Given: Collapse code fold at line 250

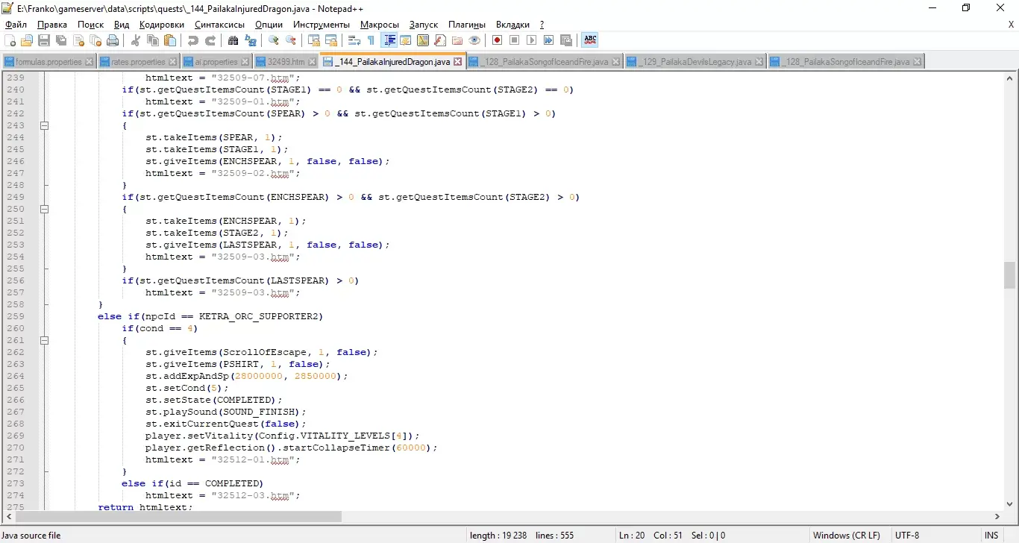Looking at the screenshot, I should pyautogui.click(x=44, y=209).
